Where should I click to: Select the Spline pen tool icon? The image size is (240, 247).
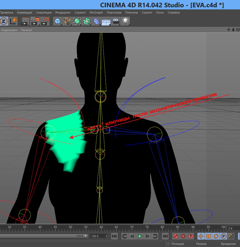point(67,21)
